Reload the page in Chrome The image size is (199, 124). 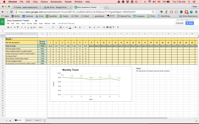12,12
